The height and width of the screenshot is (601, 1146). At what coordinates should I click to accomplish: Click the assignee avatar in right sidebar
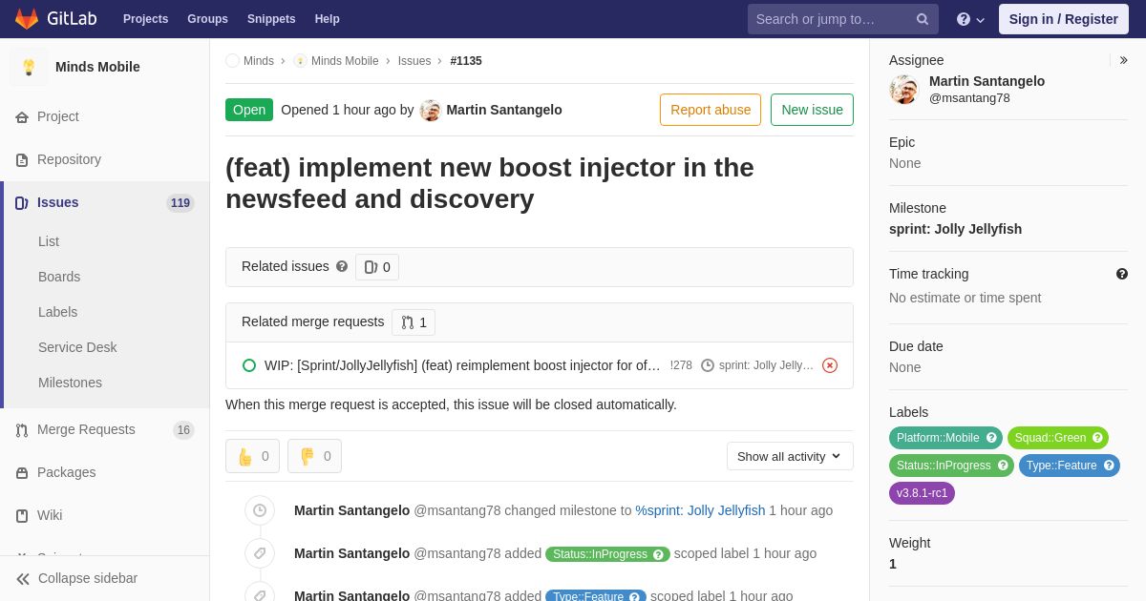(903, 90)
